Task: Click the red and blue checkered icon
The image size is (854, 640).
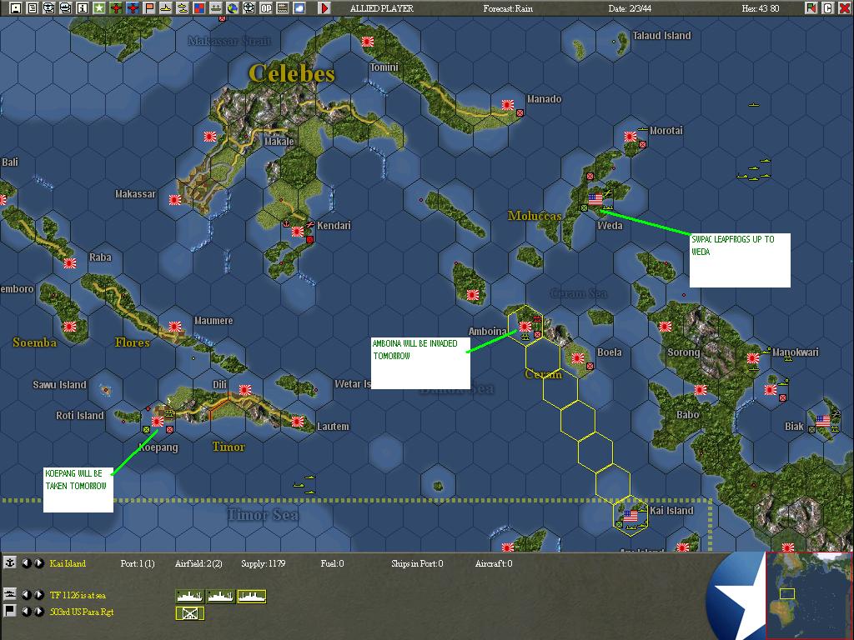Action: pos(199,8)
